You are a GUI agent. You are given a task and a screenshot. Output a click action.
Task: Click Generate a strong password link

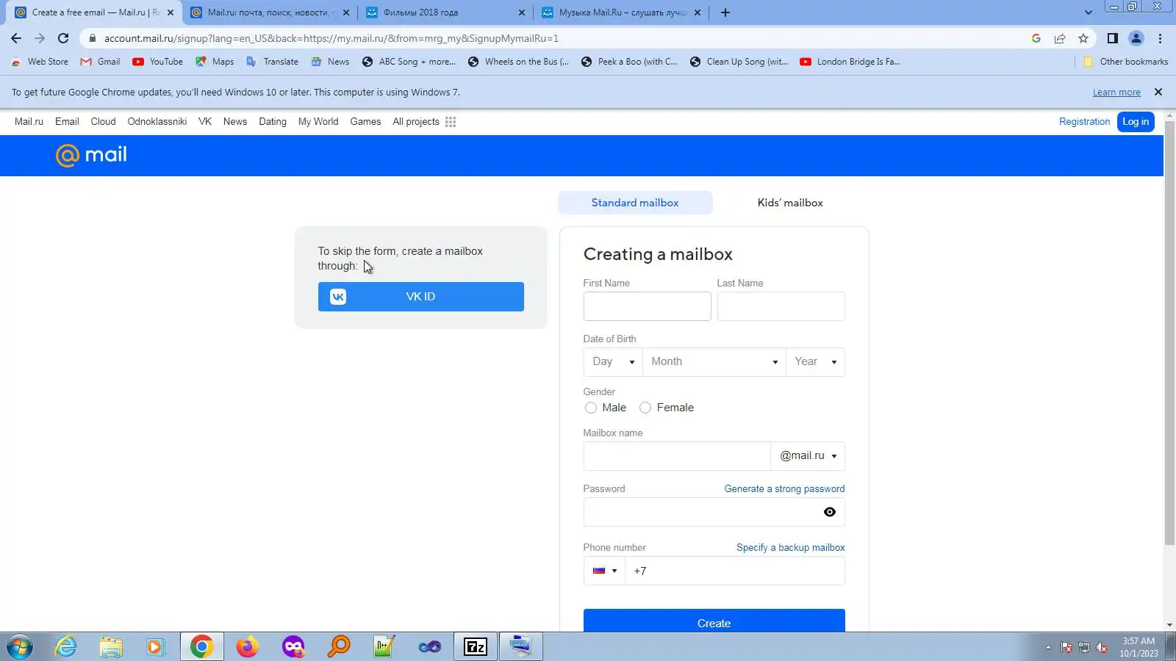click(784, 489)
